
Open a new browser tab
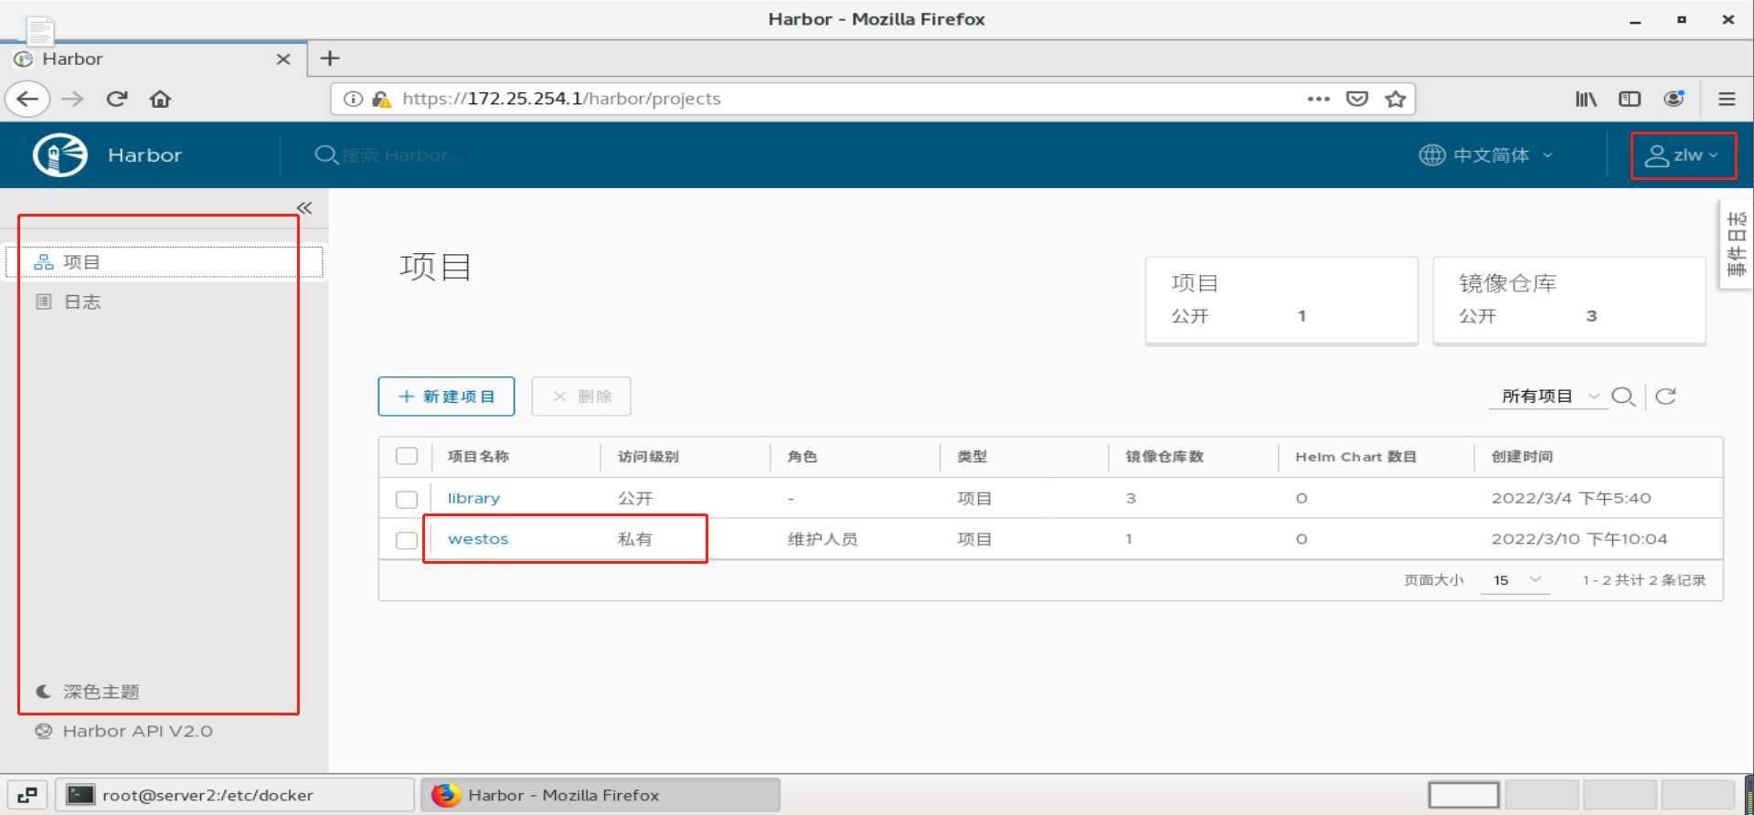tap(330, 58)
